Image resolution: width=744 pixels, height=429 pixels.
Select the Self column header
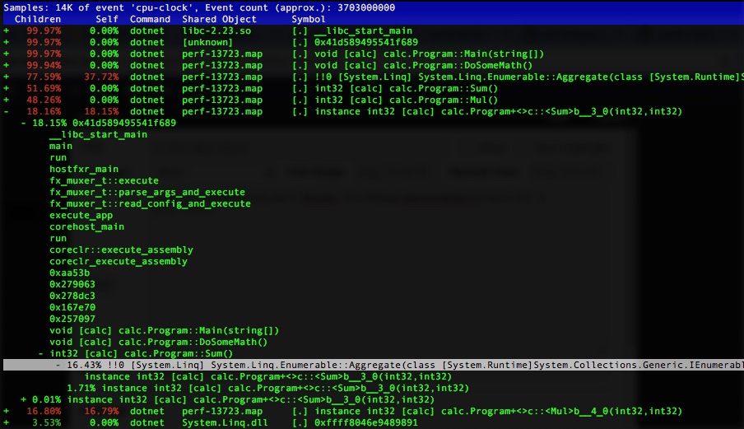click(x=107, y=19)
